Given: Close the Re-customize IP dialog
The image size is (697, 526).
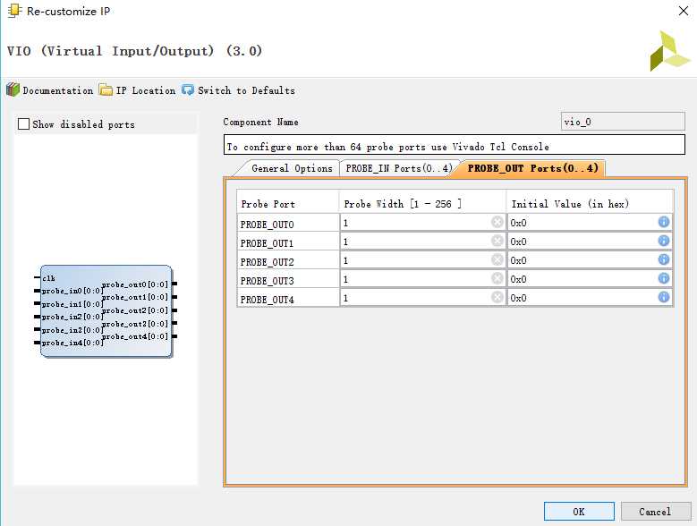Looking at the screenshot, I should [x=684, y=11].
